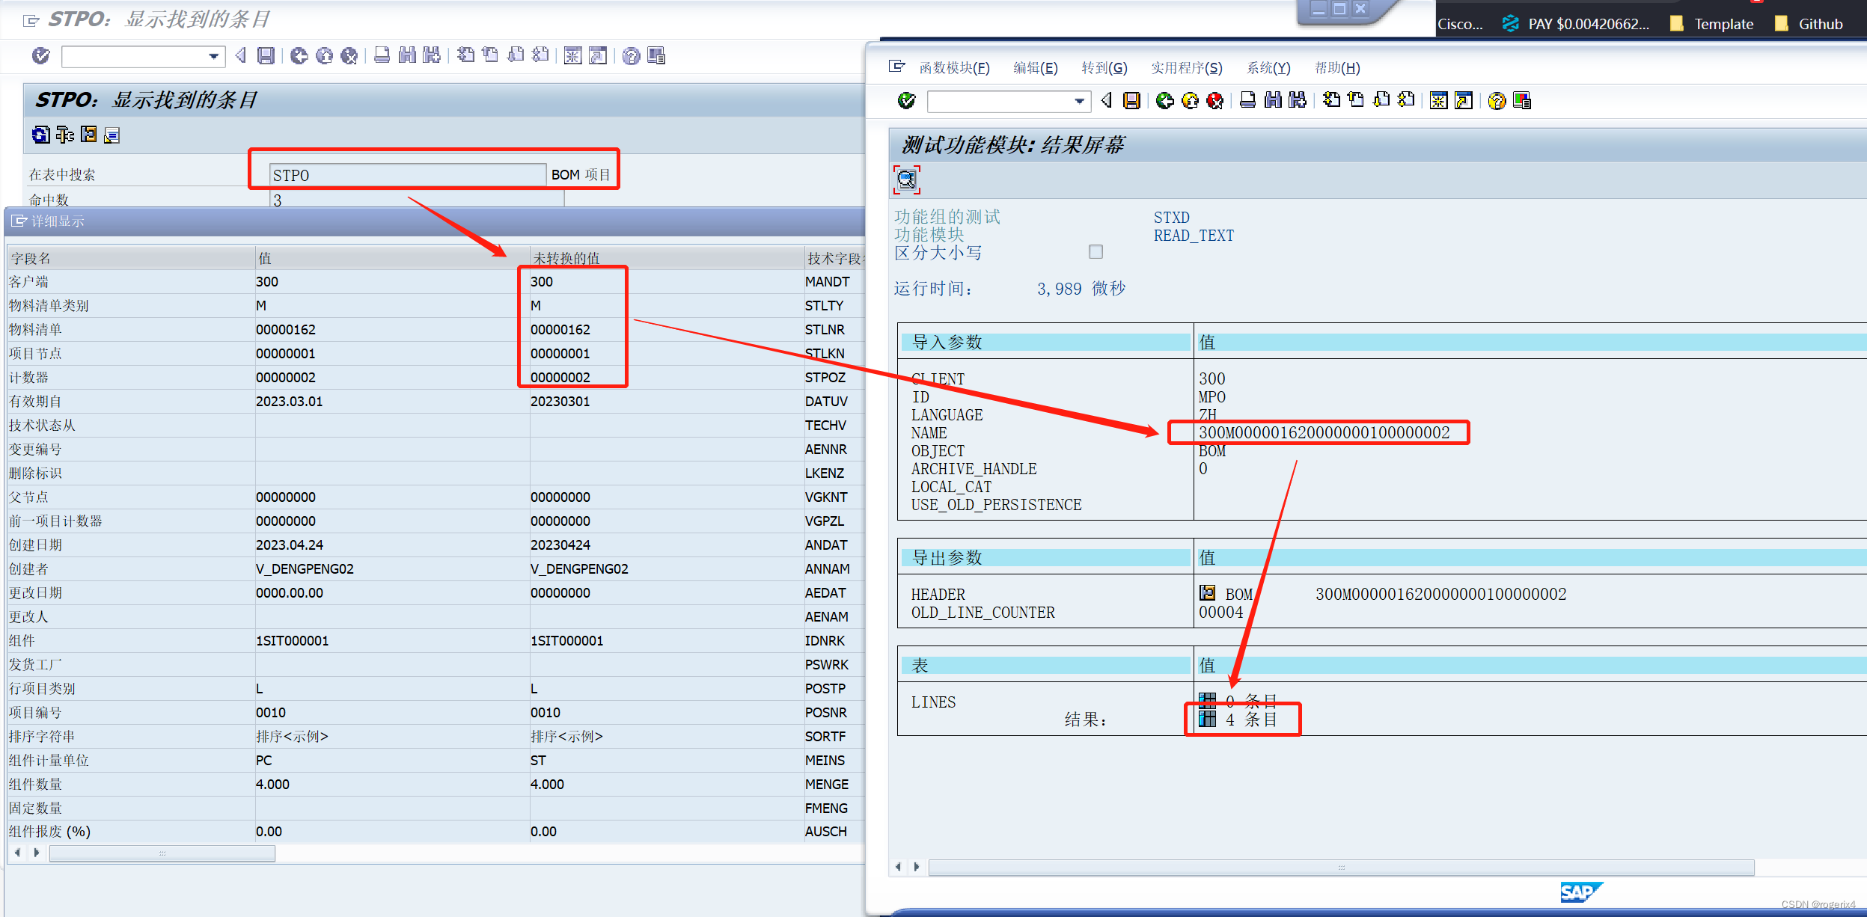The height and width of the screenshot is (917, 1867).
Task: Click the Cancel icon in STPO window toolbar
Action: (349, 55)
